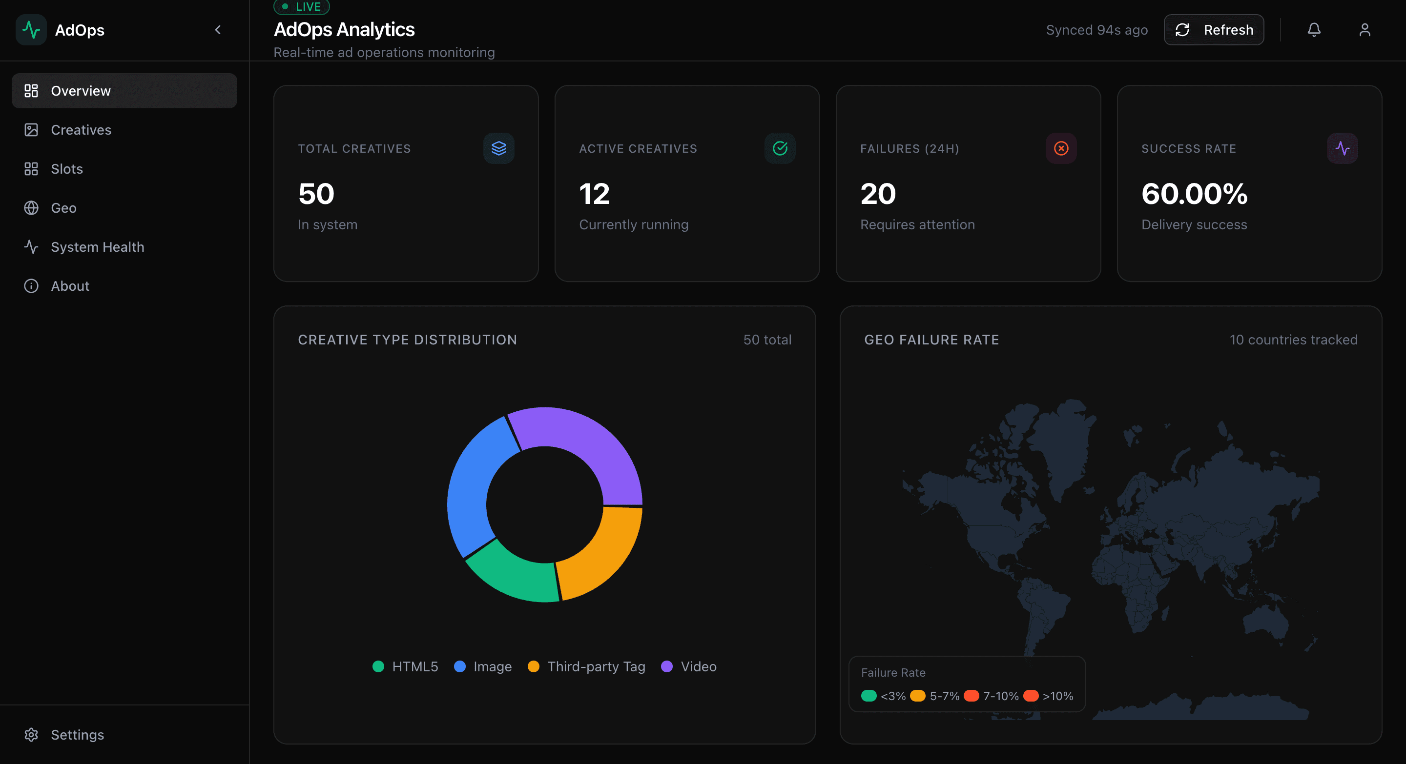
Task: Collapse the sidebar with the chevron
Action: point(218,30)
